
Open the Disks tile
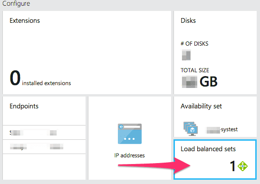tap(215, 52)
